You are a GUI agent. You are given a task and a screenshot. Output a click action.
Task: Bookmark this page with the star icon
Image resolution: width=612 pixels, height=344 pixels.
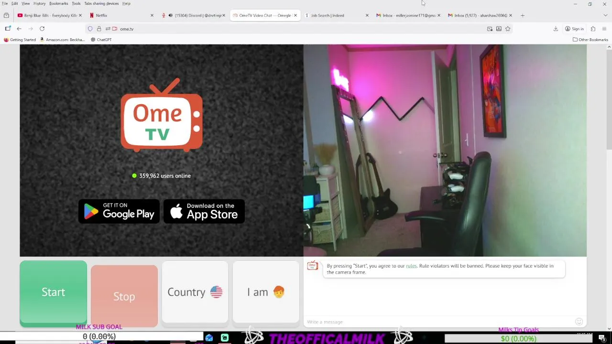(x=508, y=29)
